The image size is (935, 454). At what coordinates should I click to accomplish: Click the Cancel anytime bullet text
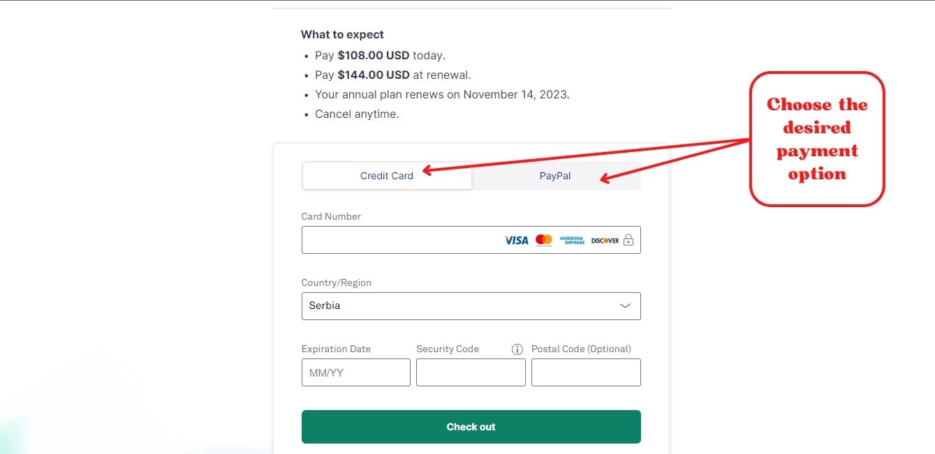coord(357,114)
